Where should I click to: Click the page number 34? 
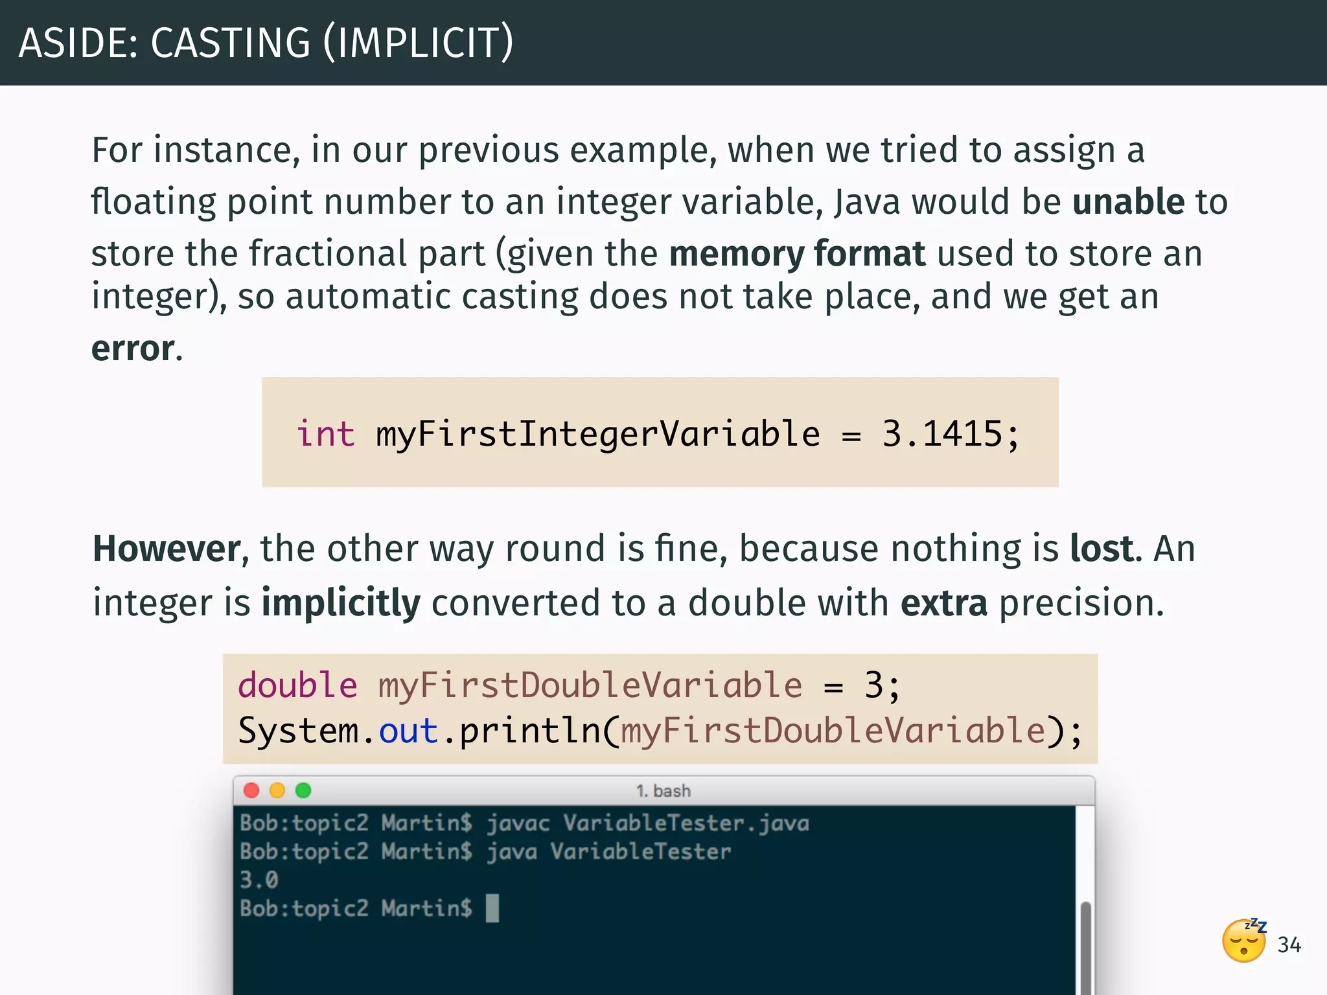(x=1289, y=945)
